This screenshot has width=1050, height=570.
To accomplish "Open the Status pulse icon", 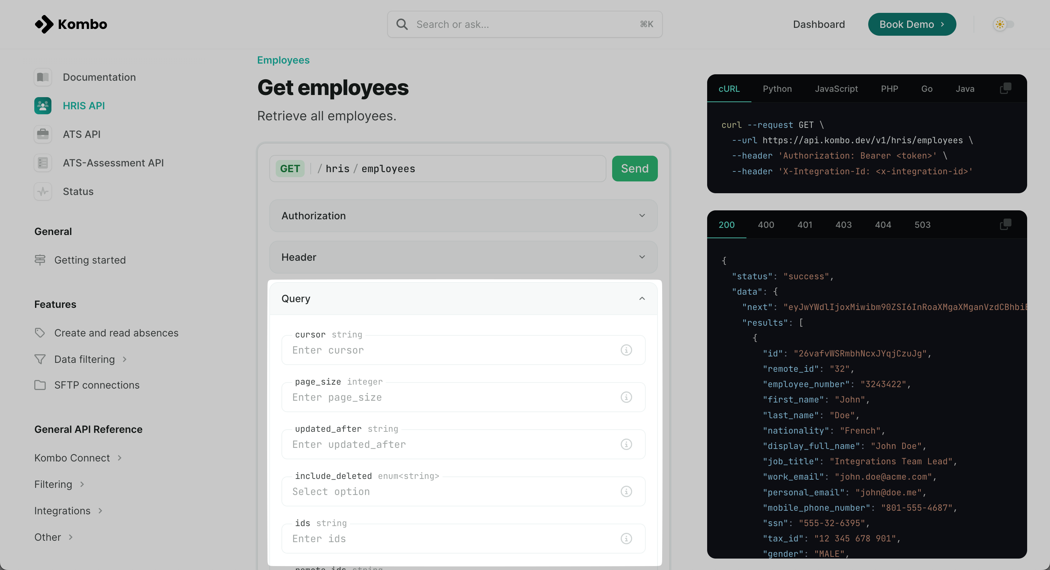I will point(43,191).
